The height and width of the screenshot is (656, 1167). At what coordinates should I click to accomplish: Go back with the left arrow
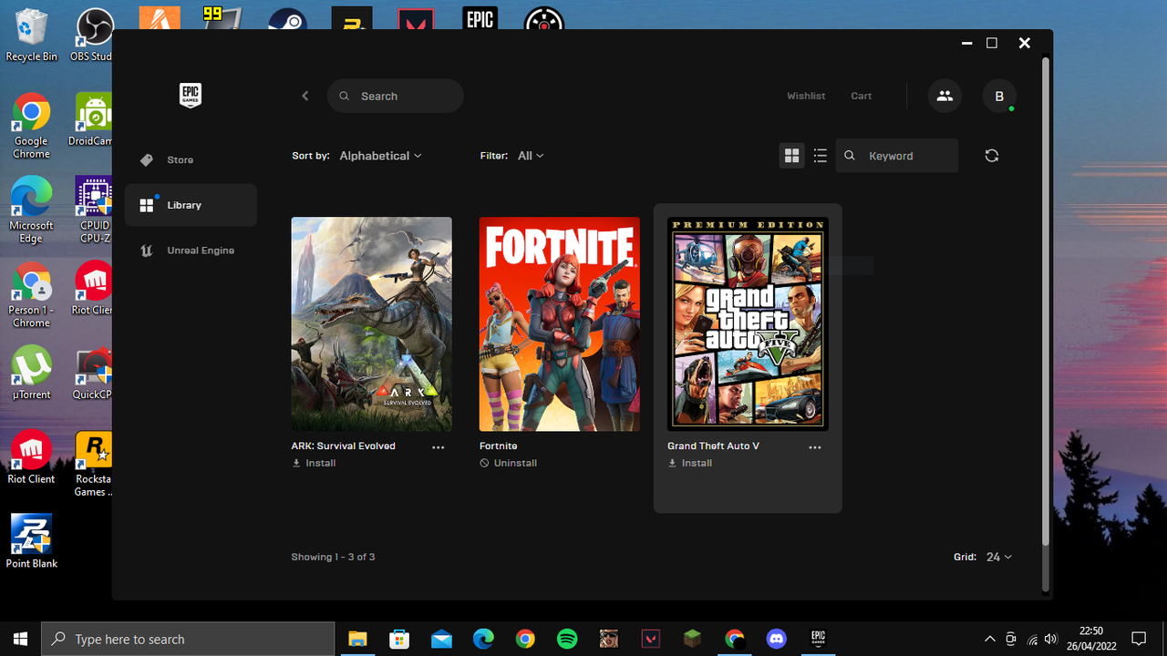point(305,96)
